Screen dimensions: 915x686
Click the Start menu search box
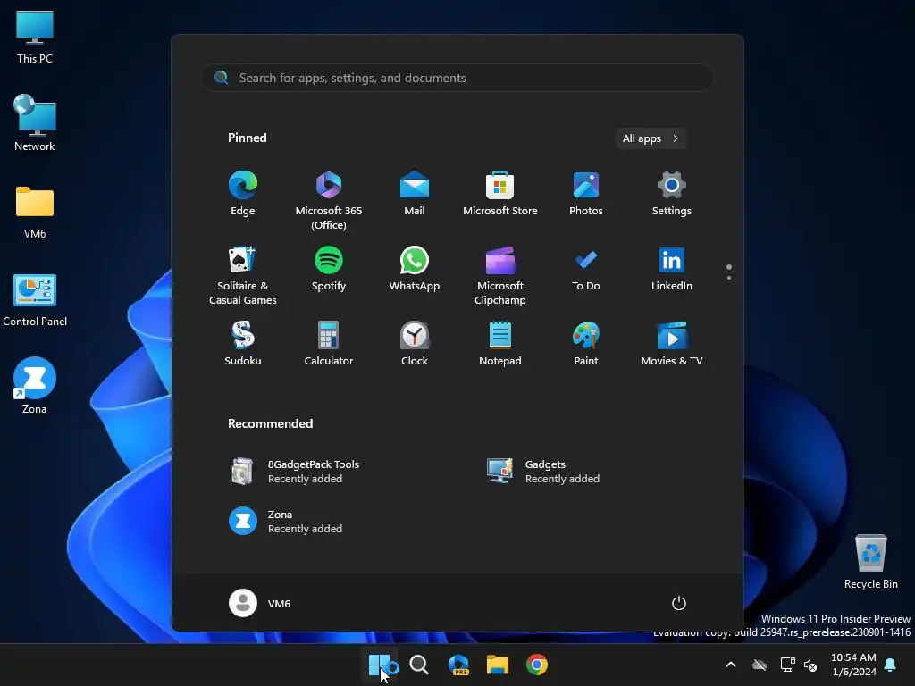click(457, 78)
